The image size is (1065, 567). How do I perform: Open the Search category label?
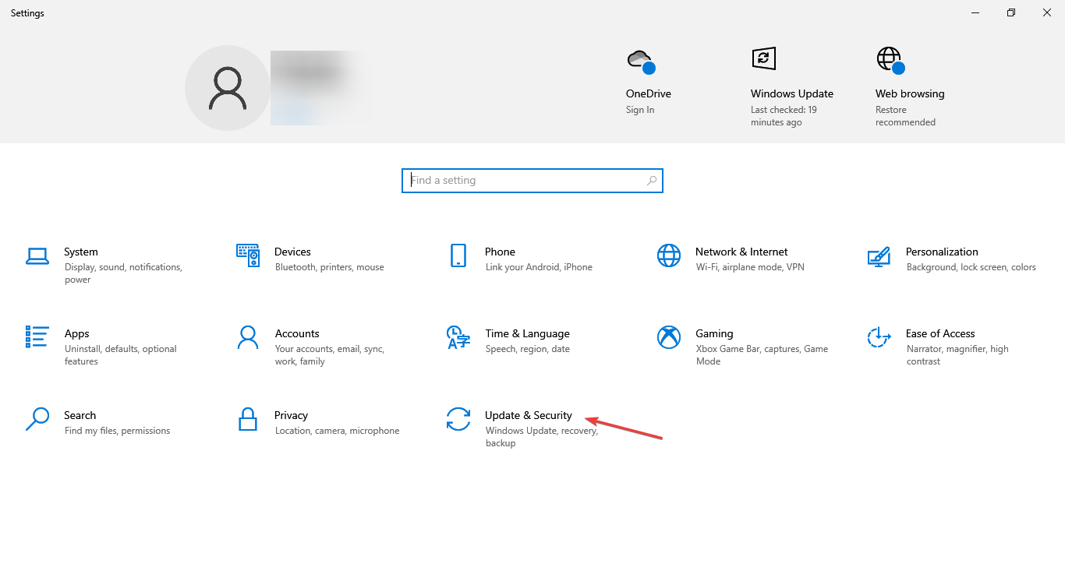(x=80, y=415)
